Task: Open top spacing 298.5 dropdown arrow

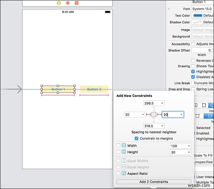Action: pos(162,103)
